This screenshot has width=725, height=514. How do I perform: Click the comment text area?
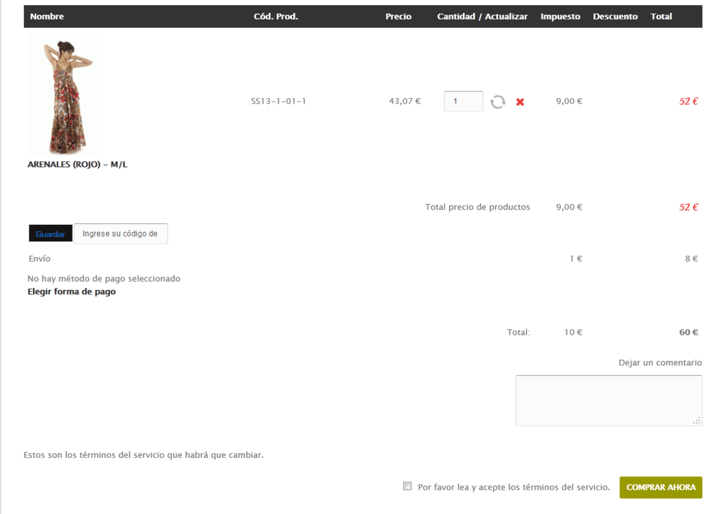(x=608, y=400)
